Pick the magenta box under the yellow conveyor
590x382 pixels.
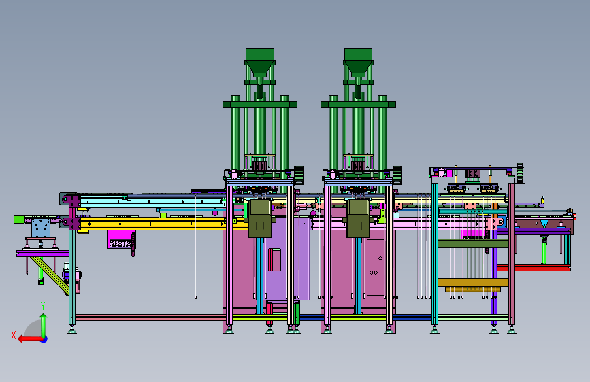tap(120, 239)
